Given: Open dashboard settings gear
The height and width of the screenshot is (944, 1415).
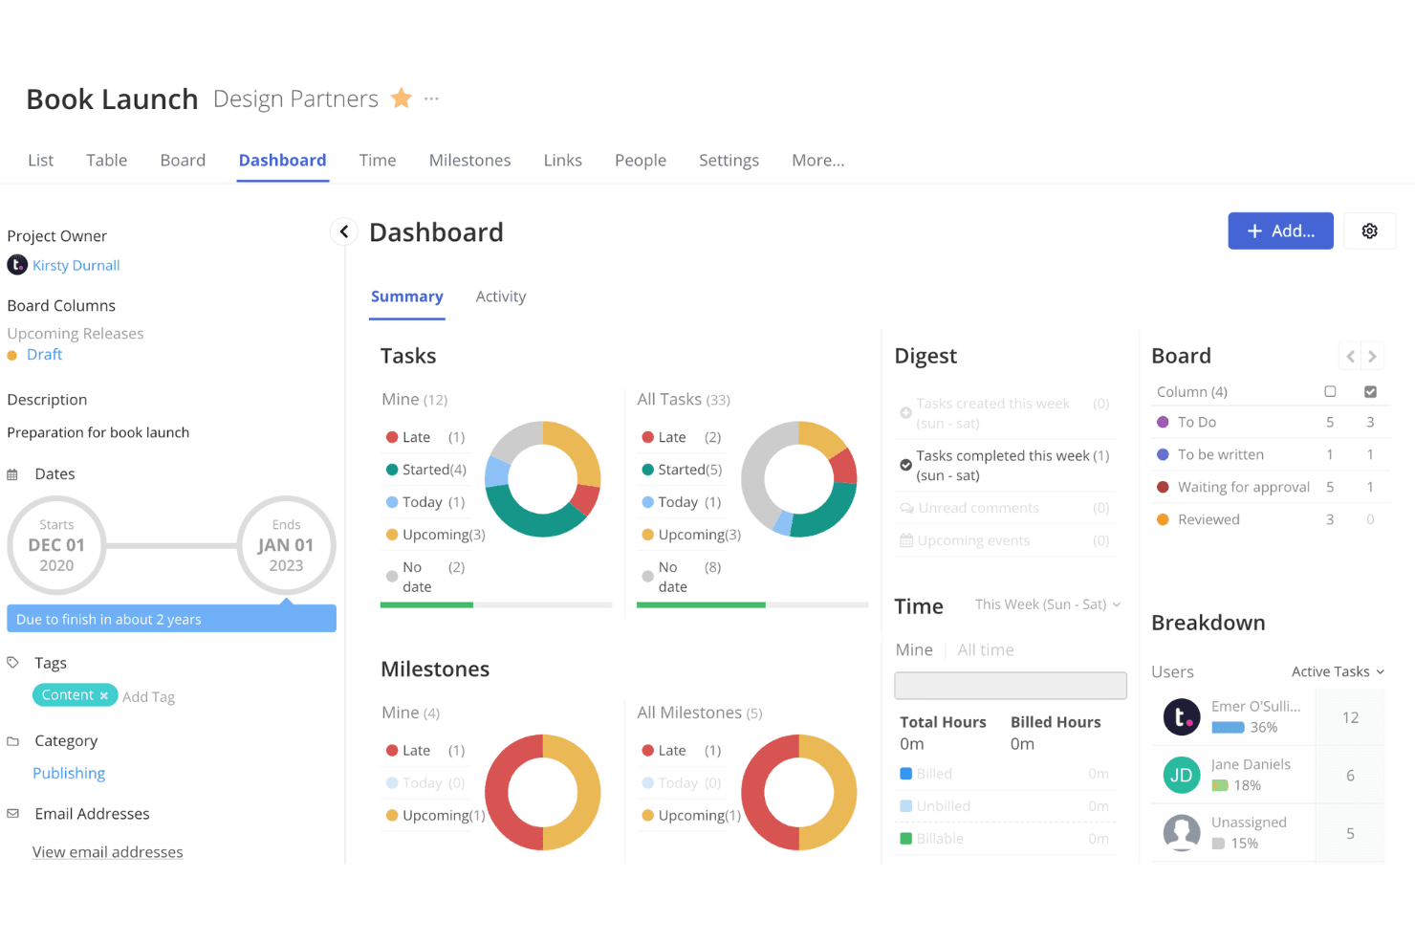Looking at the screenshot, I should (1369, 231).
